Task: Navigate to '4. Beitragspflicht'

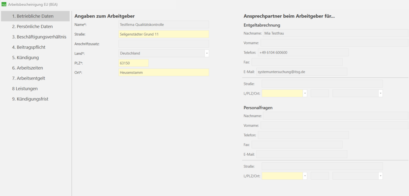Action: (x=30, y=47)
